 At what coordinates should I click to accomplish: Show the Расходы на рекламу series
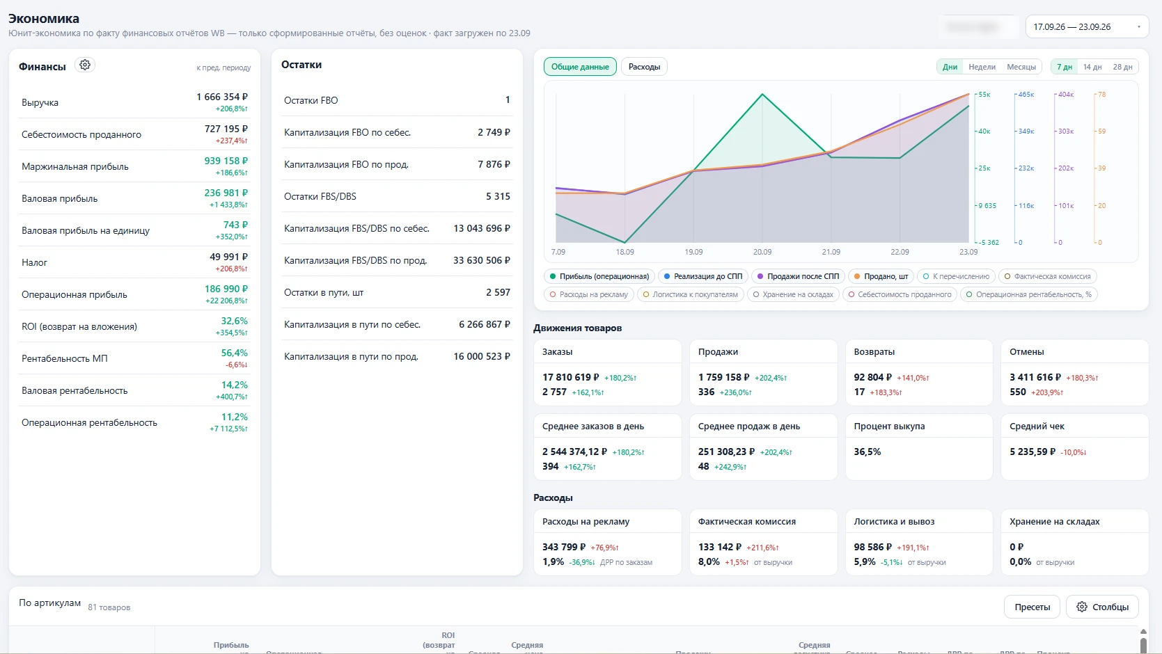click(588, 294)
